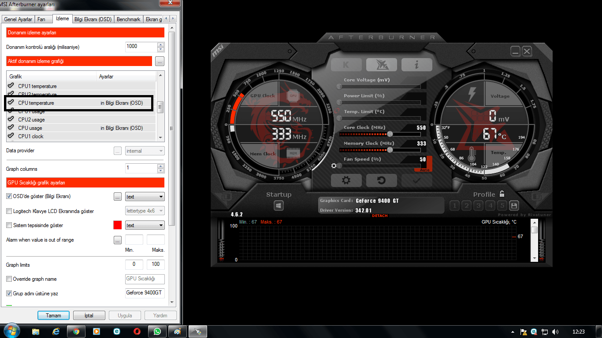Launch MSI Kombustor with the jet icon
This screenshot has width=602, height=338.
381,65
